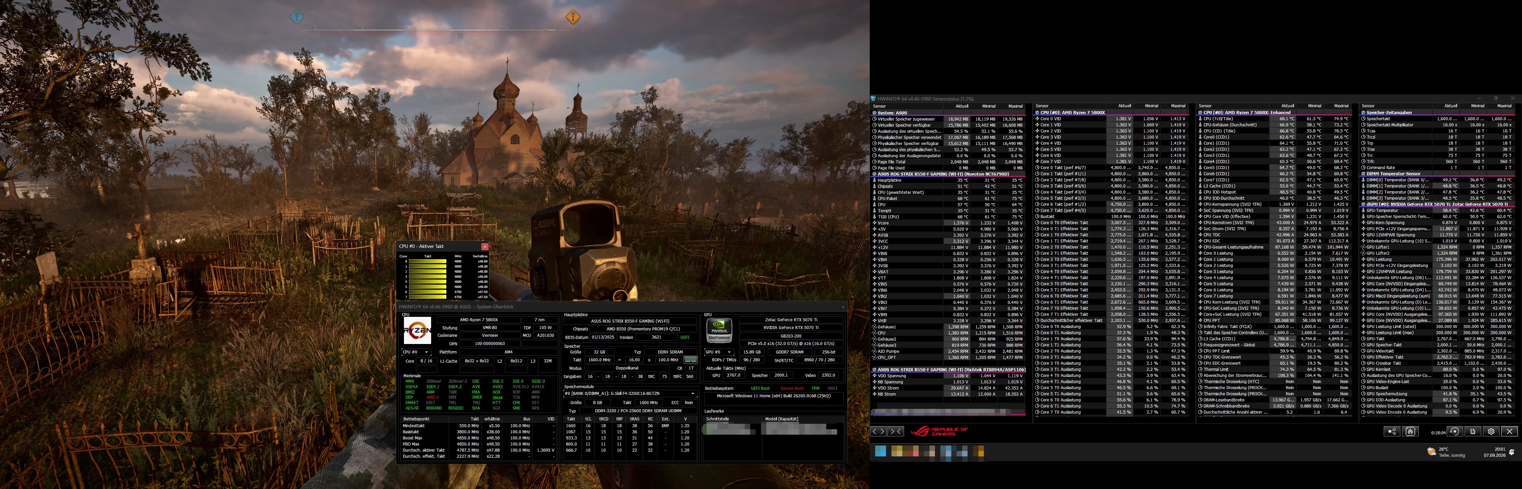Open the memory module BANK 0/DIMM_A1 dropdown

[x=630, y=393]
